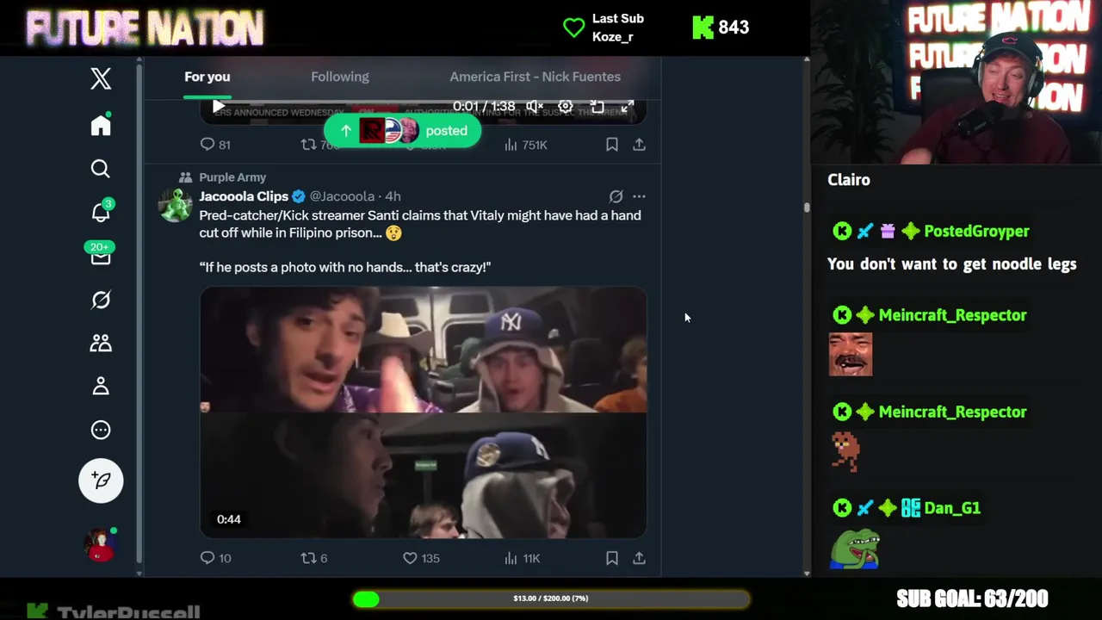Click the Pepe frog emote from Dan_G1
This screenshot has height=620, width=1102.
tap(855, 549)
